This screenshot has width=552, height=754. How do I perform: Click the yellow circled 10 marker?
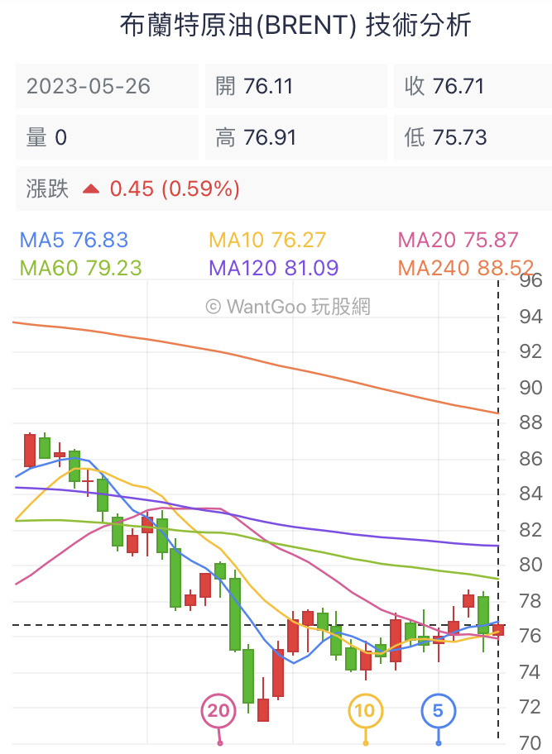(x=365, y=710)
